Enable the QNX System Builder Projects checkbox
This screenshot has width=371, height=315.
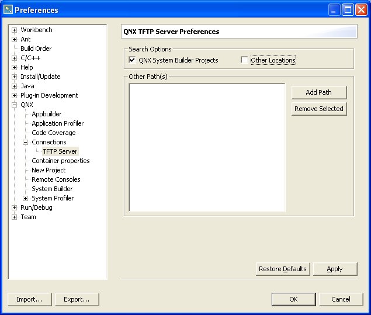132,60
